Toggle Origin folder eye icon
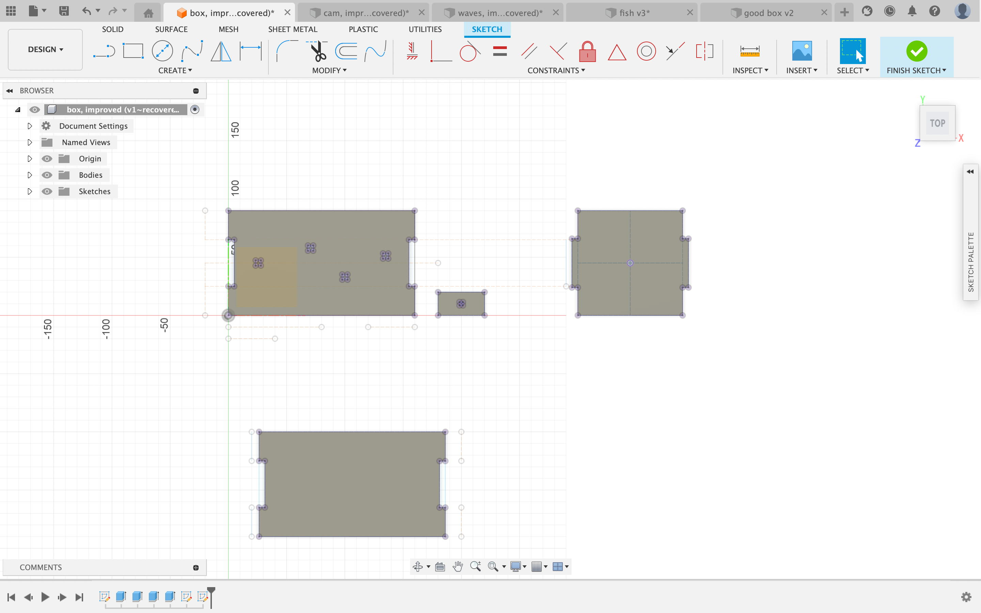This screenshot has height=613, width=981. 47,158
